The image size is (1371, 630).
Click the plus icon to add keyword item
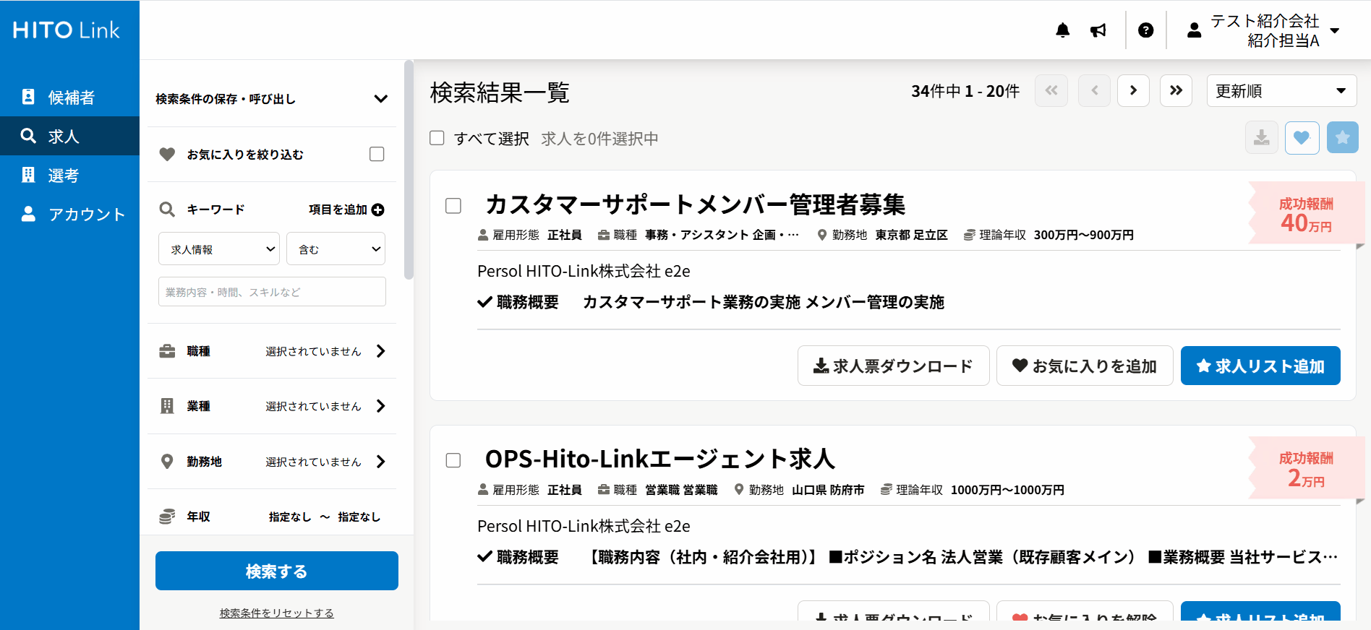(377, 210)
